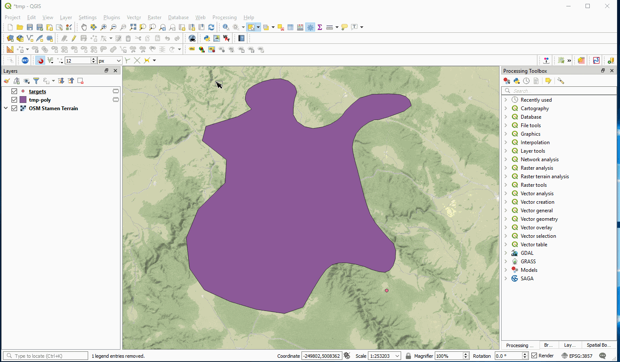This screenshot has height=362, width=620.
Task: Open Processing Toolbox history (clock icon)
Action: pyautogui.click(x=526, y=81)
